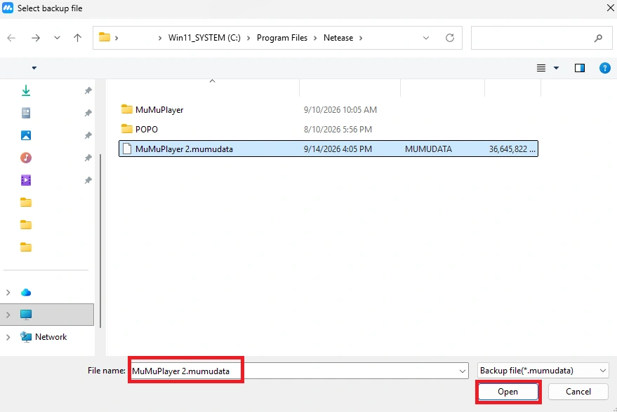Open the blue Help icon
The width and height of the screenshot is (617, 412).
pos(605,68)
